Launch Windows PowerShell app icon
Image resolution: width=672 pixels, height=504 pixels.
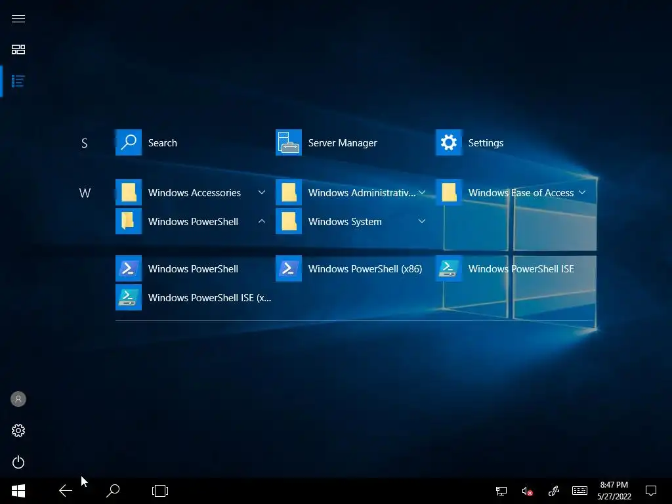pyautogui.click(x=129, y=268)
